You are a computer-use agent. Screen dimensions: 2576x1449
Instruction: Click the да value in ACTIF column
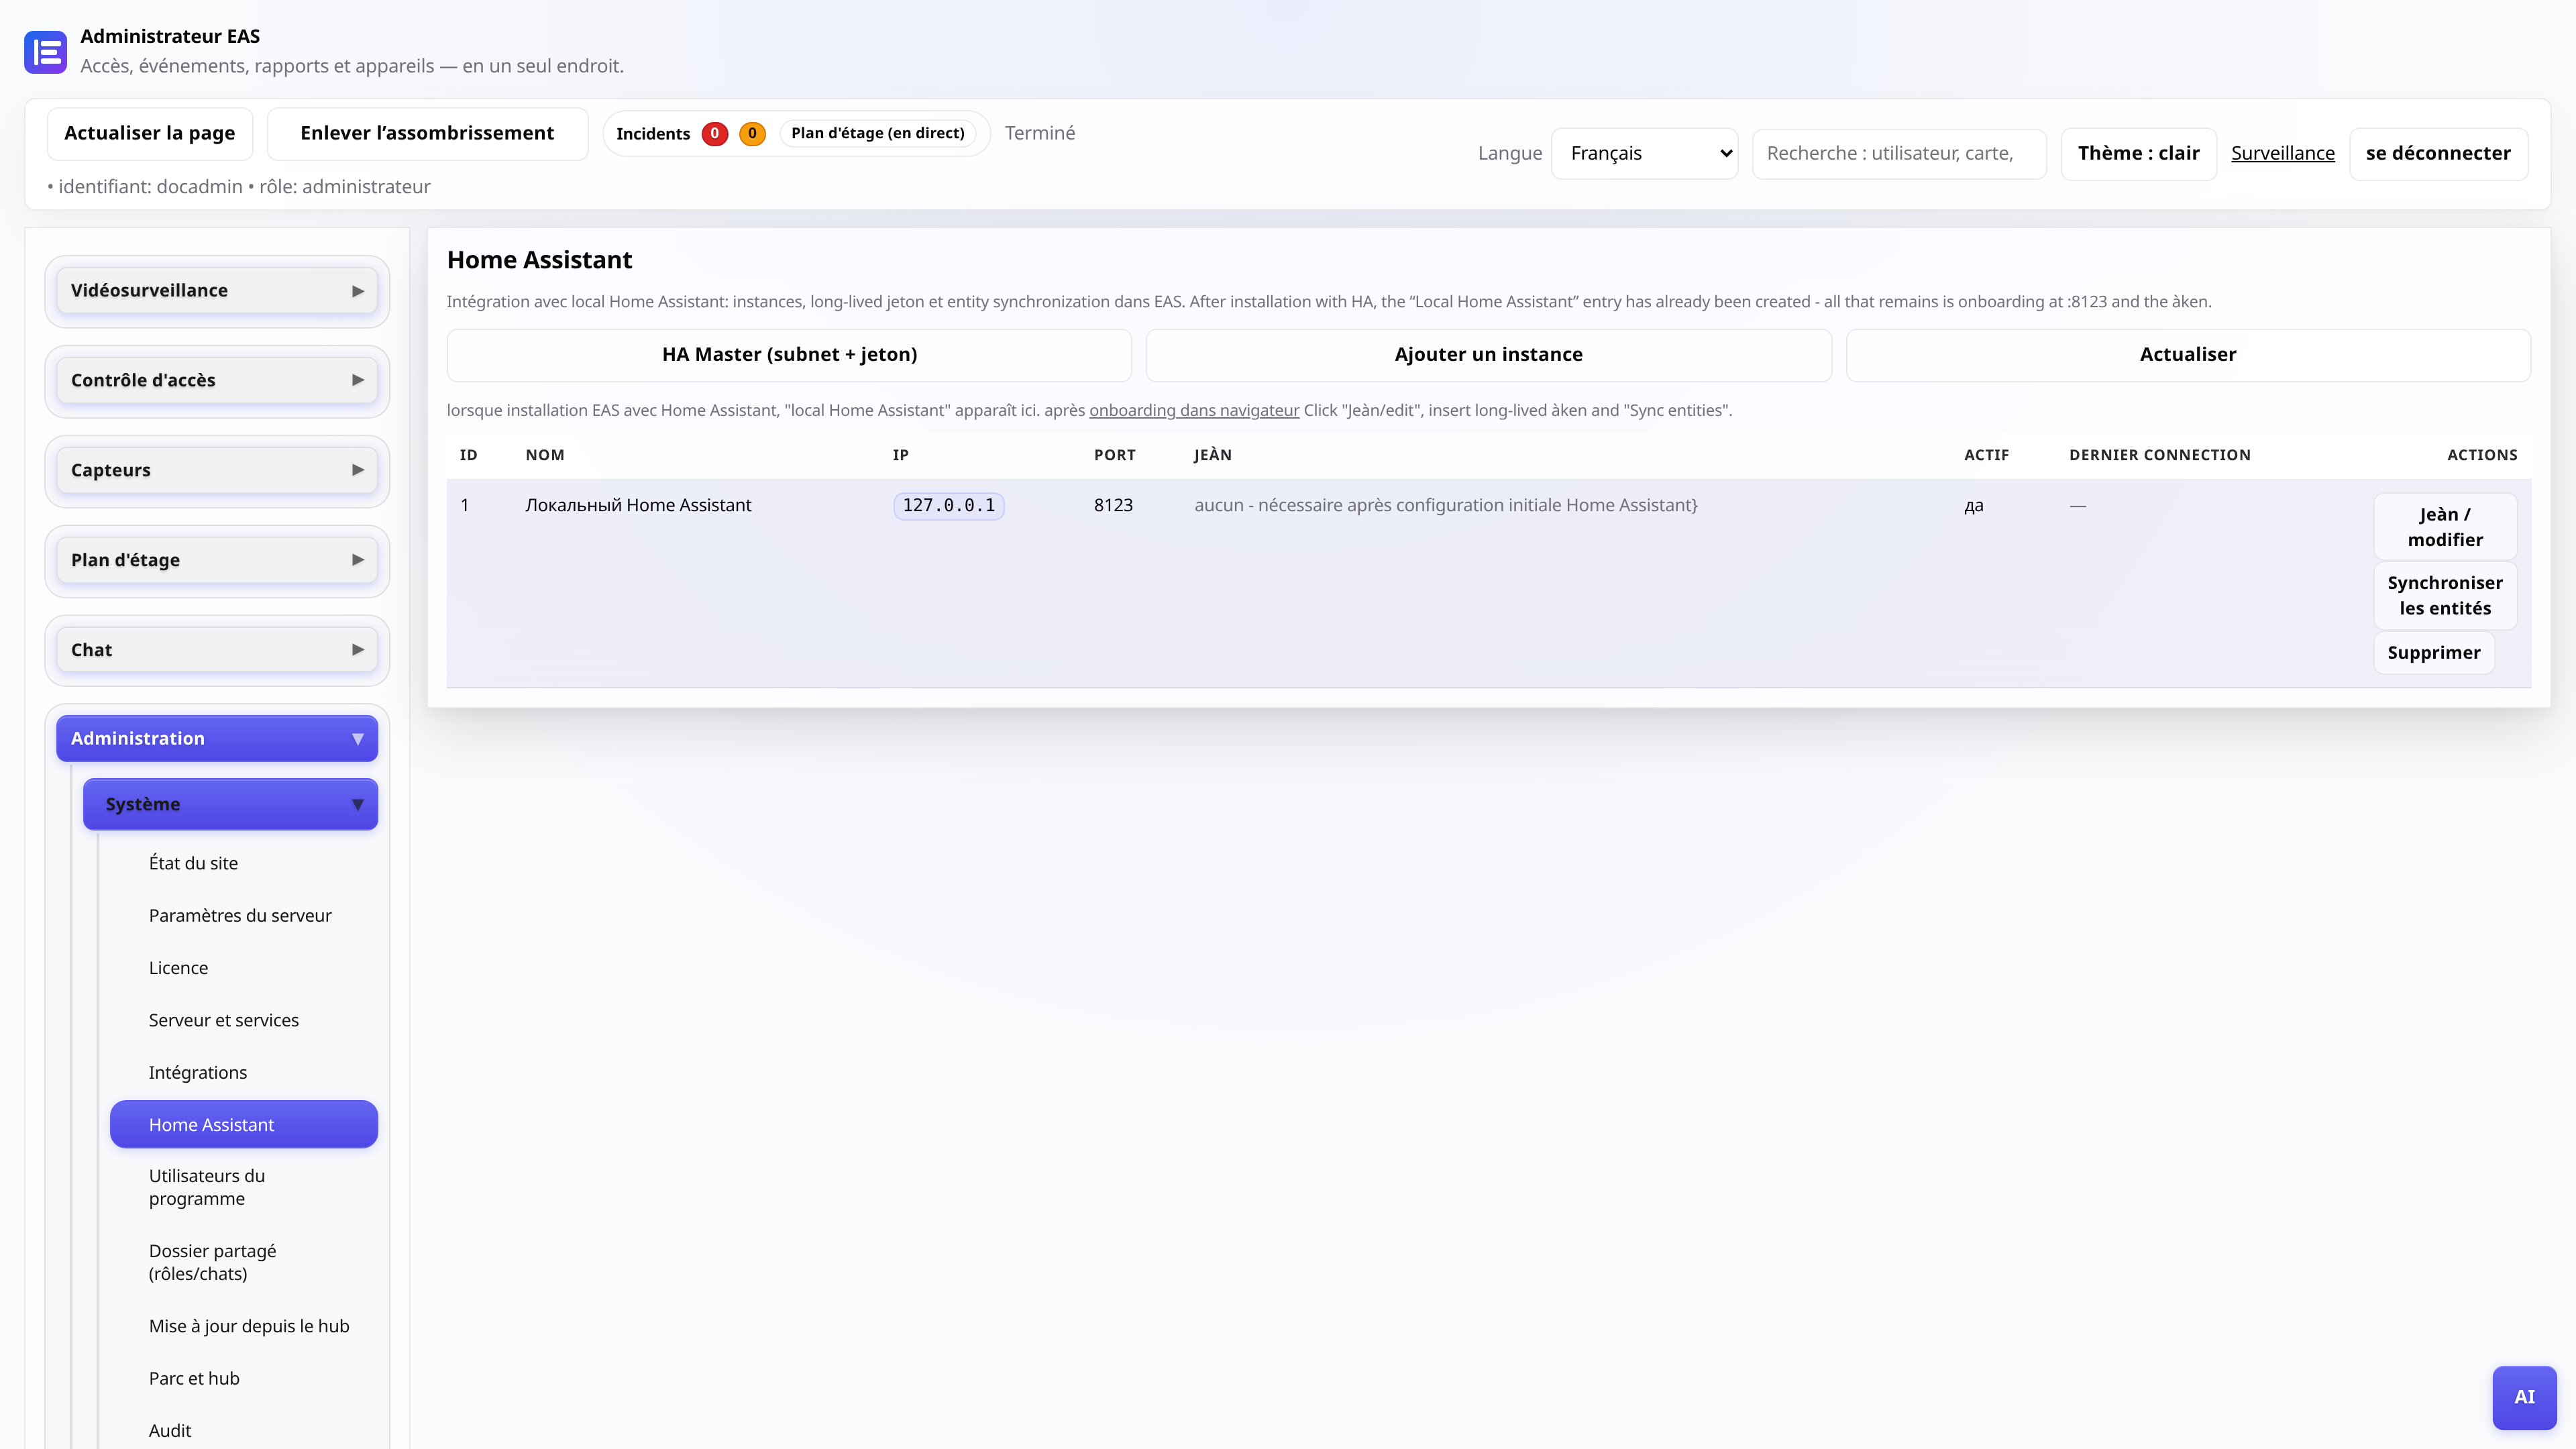coord(1973,506)
